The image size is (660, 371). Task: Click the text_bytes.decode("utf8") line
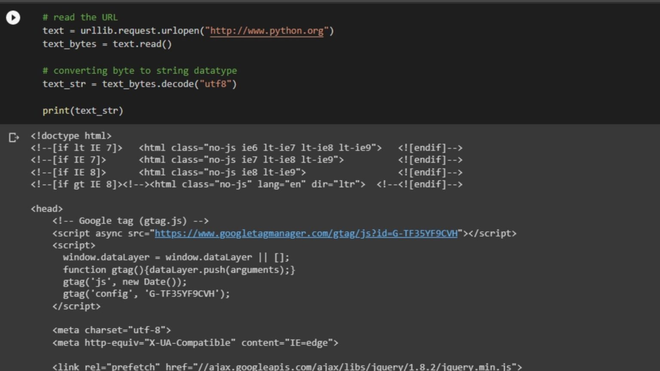point(140,84)
